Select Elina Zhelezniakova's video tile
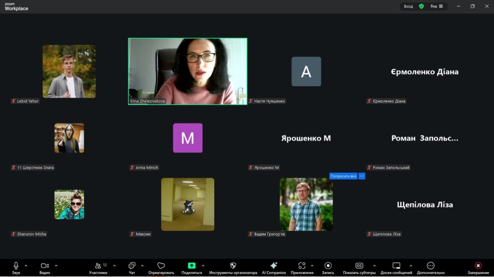The height and width of the screenshot is (277, 494). (188, 71)
